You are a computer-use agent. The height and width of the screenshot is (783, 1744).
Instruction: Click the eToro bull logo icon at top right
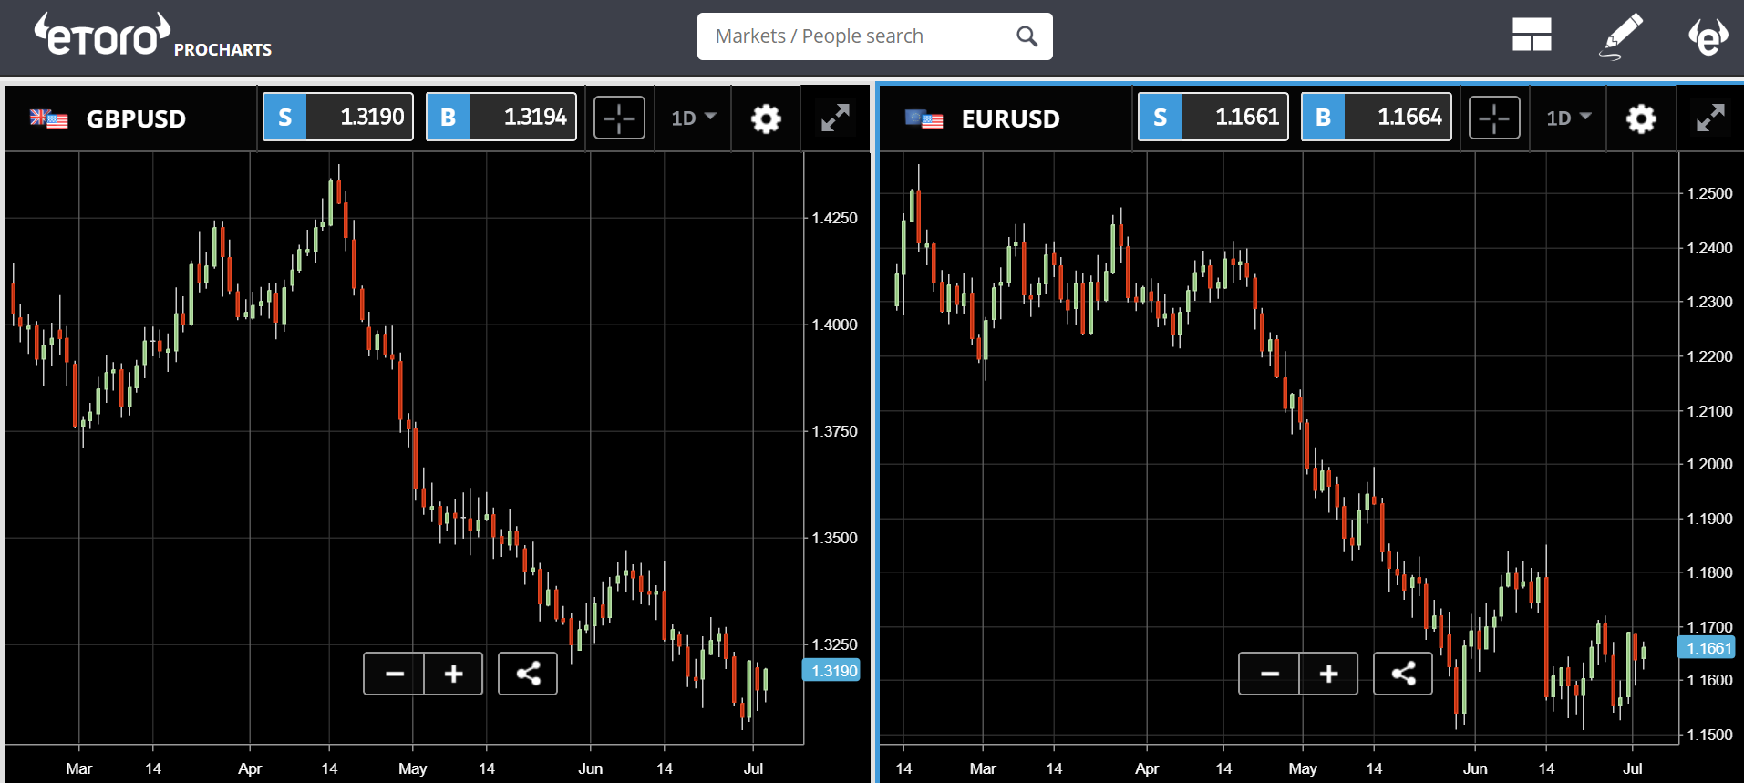pyautogui.click(x=1708, y=36)
